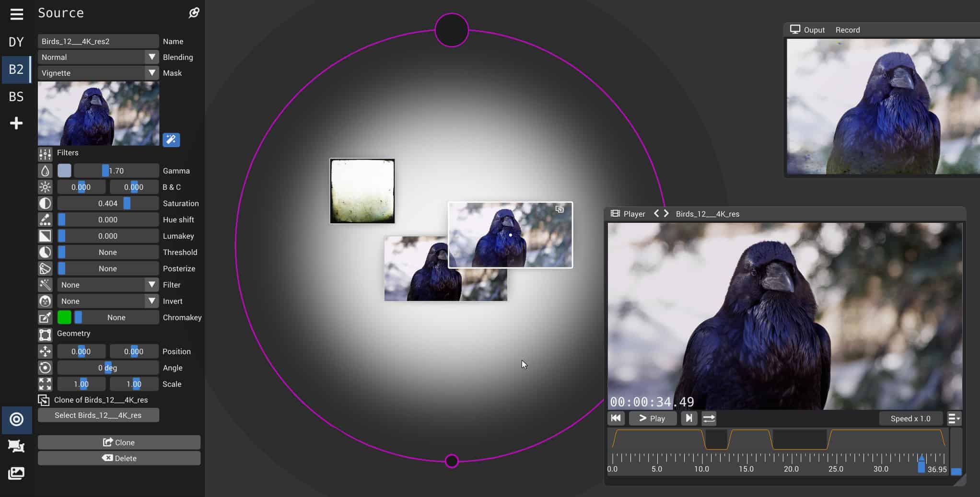This screenshot has width=980, height=497.
Task: Reset Angle using the rotation icon
Action: (45, 368)
